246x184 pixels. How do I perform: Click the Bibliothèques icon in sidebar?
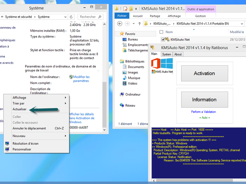click(122, 61)
